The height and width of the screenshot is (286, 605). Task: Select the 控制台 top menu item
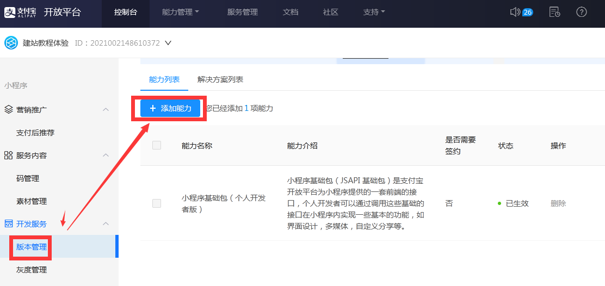coord(126,12)
